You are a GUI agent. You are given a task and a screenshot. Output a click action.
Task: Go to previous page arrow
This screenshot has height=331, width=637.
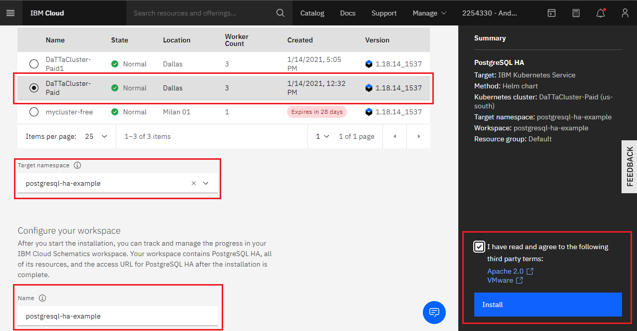click(x=394, y=136)
